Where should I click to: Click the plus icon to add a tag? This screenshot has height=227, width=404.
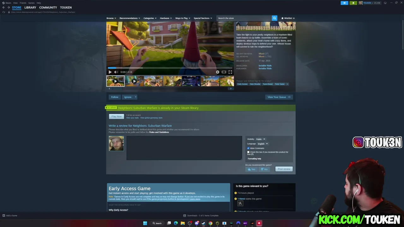(x=287, y=84)
